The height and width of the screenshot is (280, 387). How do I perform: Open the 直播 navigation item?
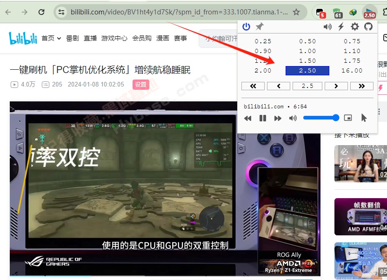pos(90,38)
